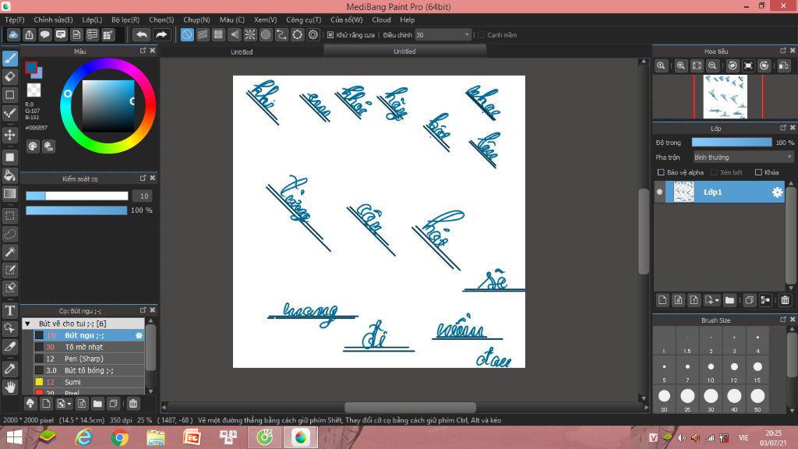Click the navigator canvas thumbnail

coord(726,97)
